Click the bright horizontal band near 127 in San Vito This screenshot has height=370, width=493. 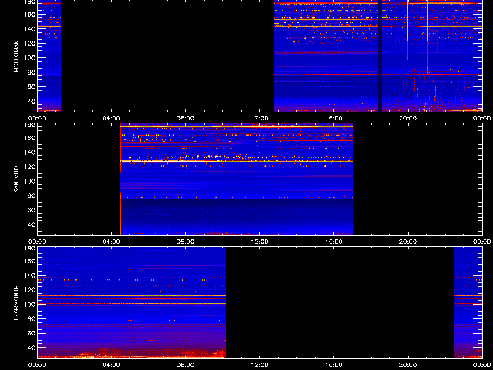coord(237,161)
